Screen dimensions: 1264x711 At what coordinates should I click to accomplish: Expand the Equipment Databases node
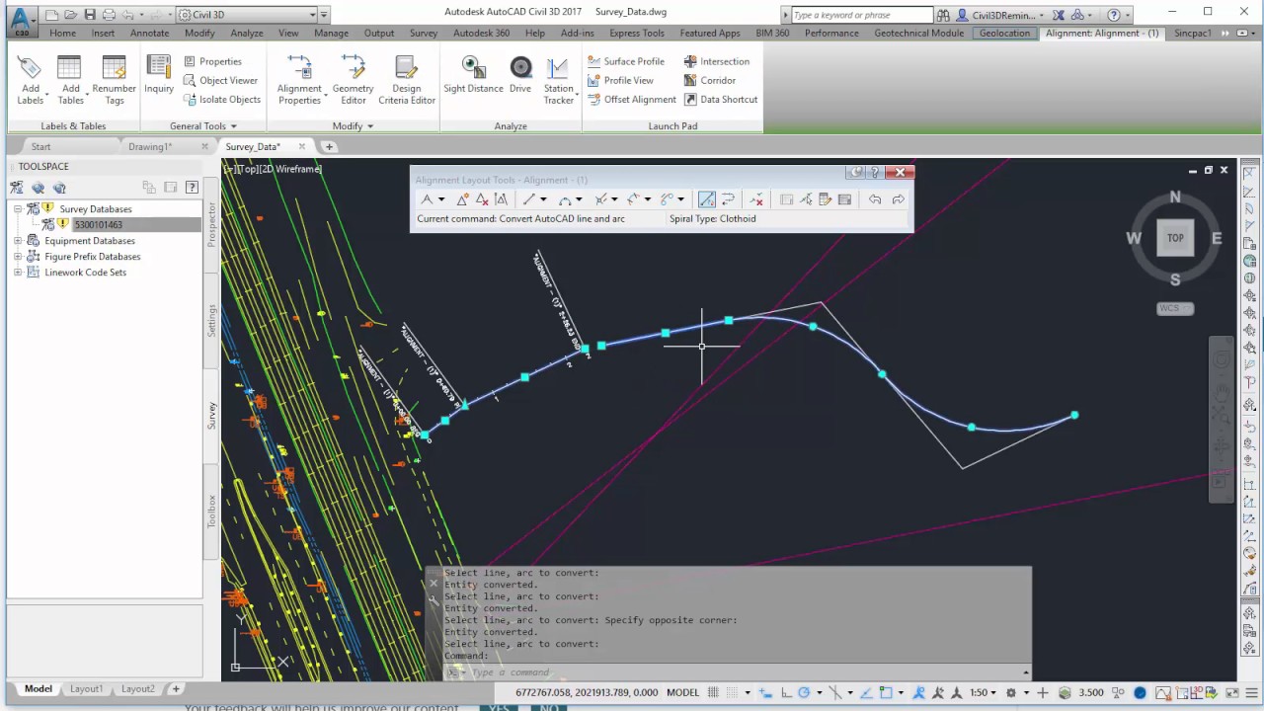pos(18,241)
